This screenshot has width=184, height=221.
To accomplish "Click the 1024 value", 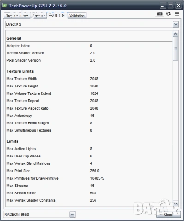I will click(94, 93).
